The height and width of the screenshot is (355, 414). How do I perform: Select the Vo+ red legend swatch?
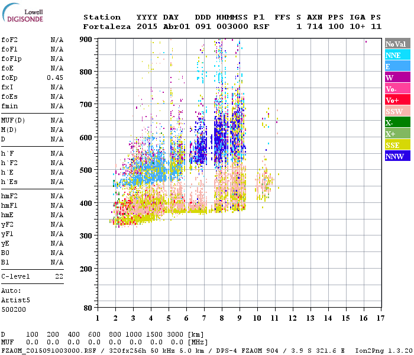coord(397,100)
